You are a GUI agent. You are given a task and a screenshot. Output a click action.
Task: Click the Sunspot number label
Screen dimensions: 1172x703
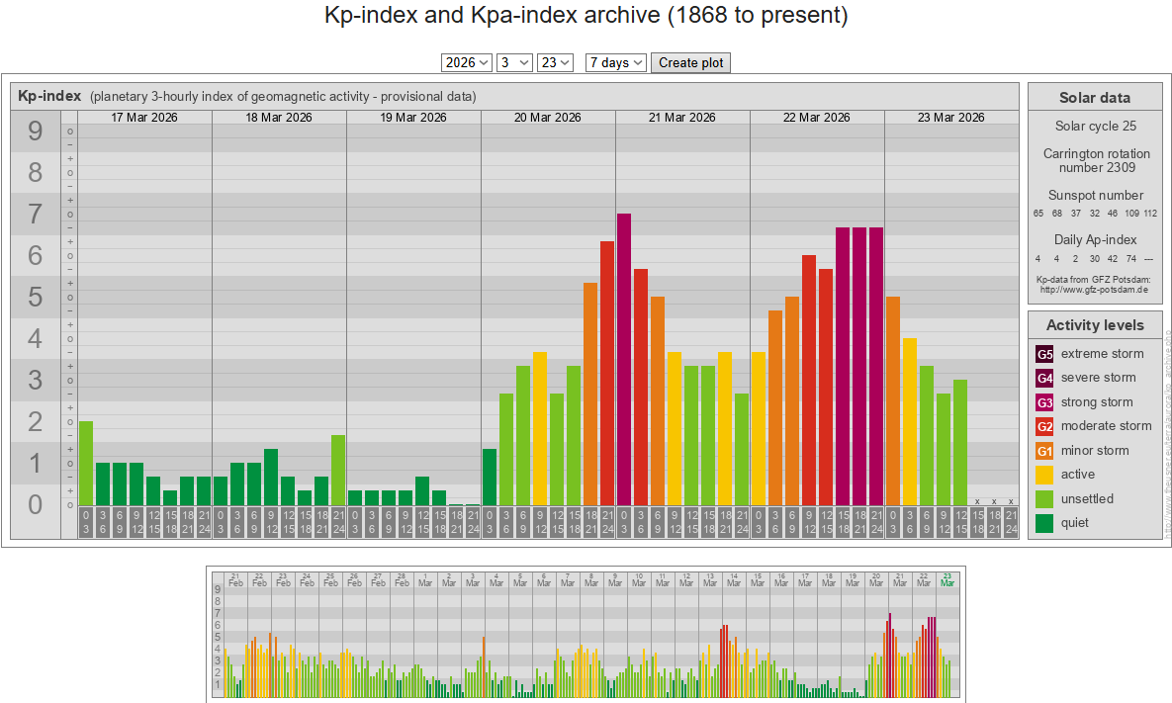pos(1096,195)
